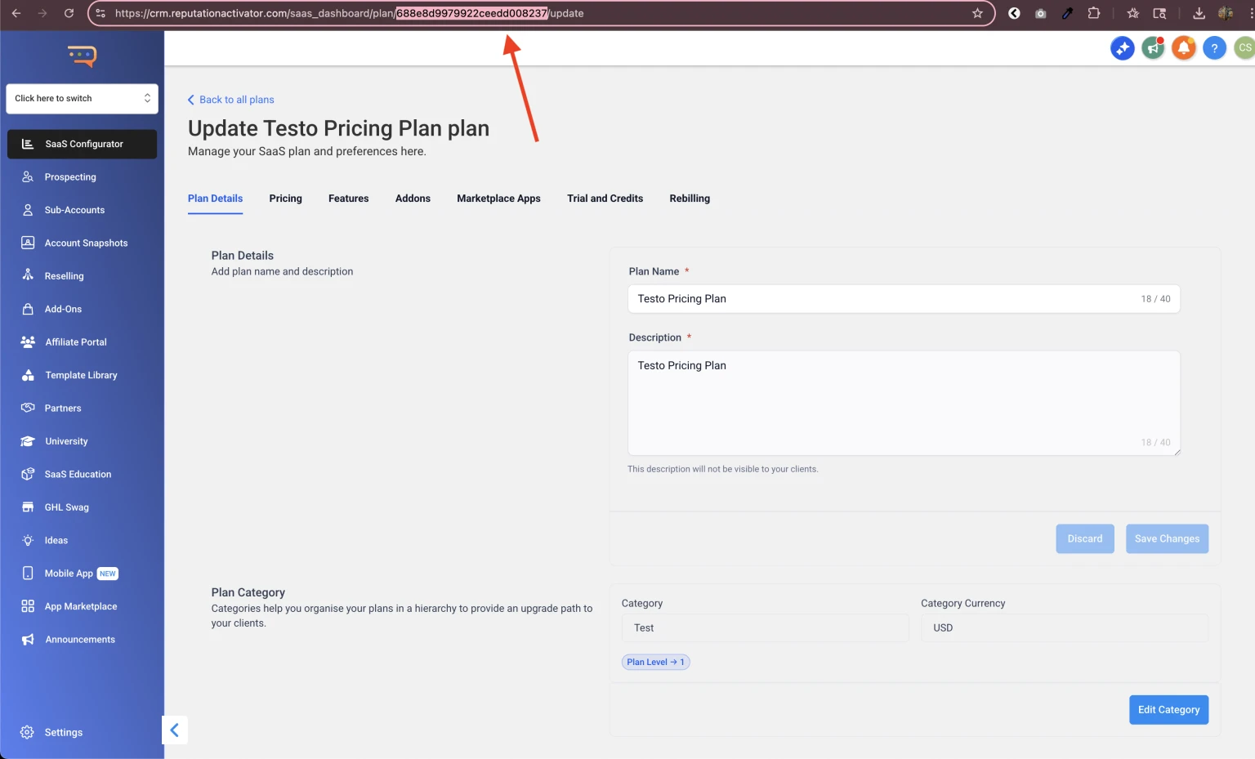The image size is (1255, 759).
Task: Open the Category field showing Test
Action: coord(764,628)
